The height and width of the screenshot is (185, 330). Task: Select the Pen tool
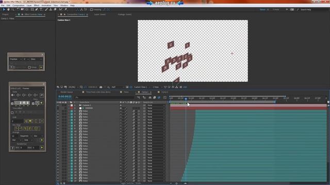tap(37, 9)
